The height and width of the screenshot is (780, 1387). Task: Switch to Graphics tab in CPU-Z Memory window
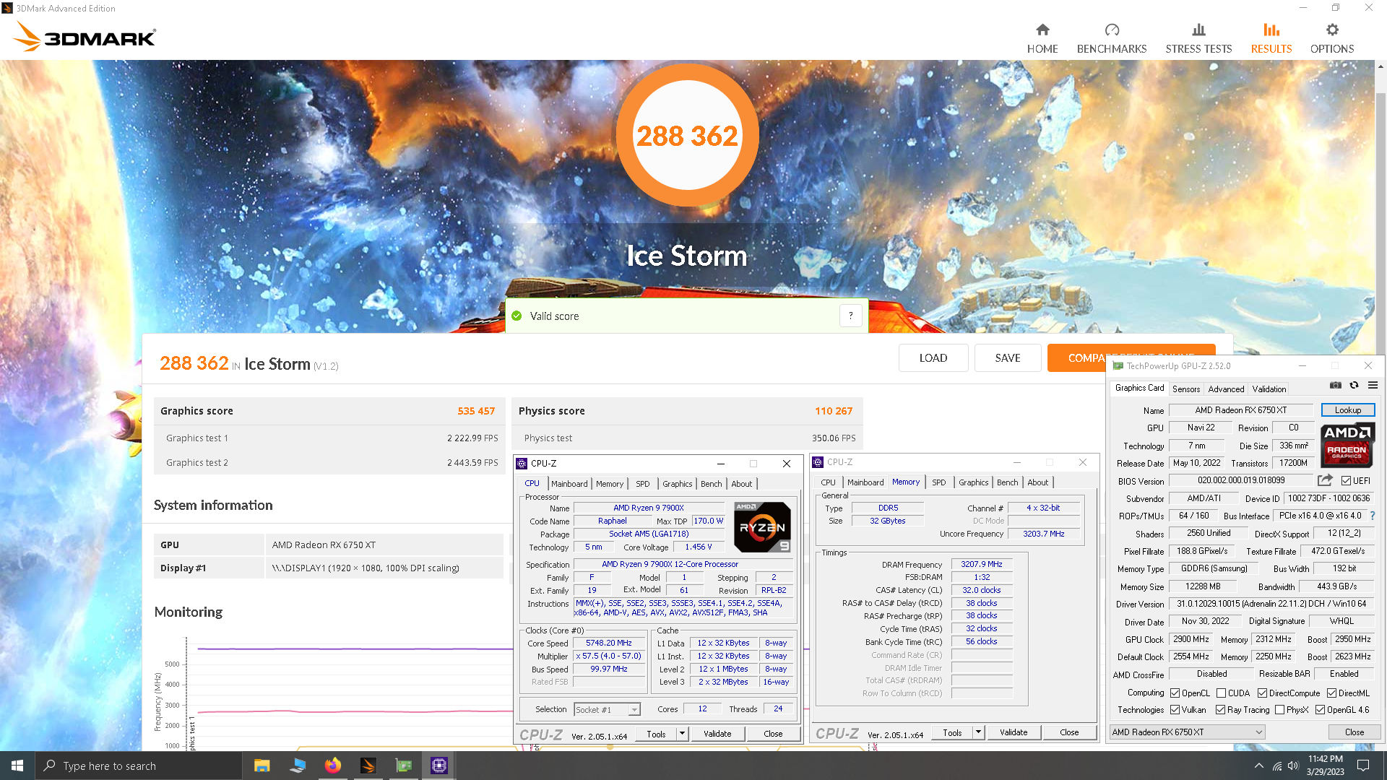tap(973, 482)
